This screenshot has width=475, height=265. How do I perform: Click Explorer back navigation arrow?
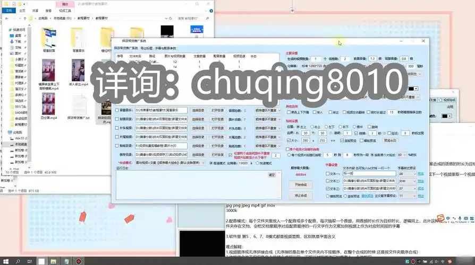7,19
